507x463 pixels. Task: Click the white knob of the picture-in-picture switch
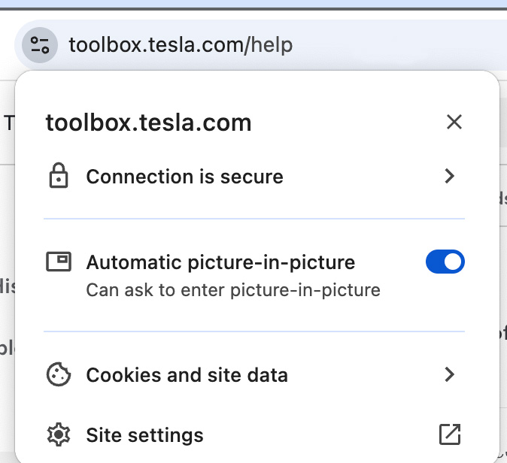click(x=453, y=262)
